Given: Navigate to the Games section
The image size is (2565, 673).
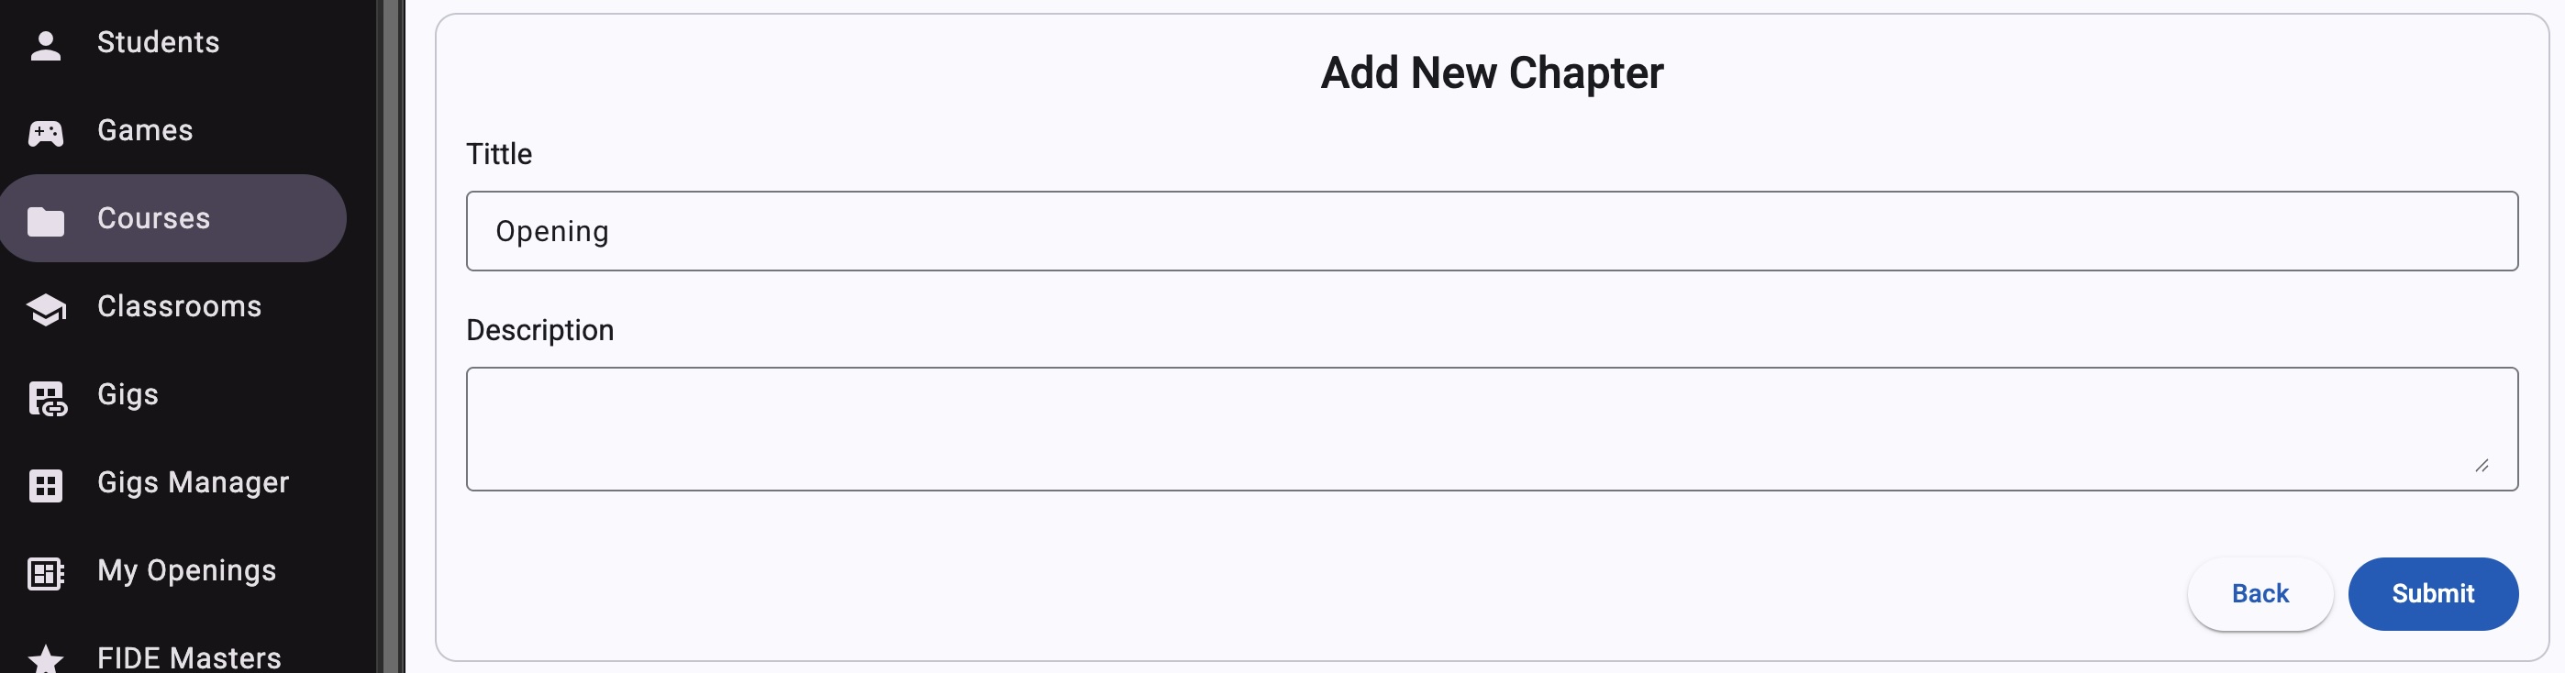Looking at the screenshot, I should tap(144, 130).
